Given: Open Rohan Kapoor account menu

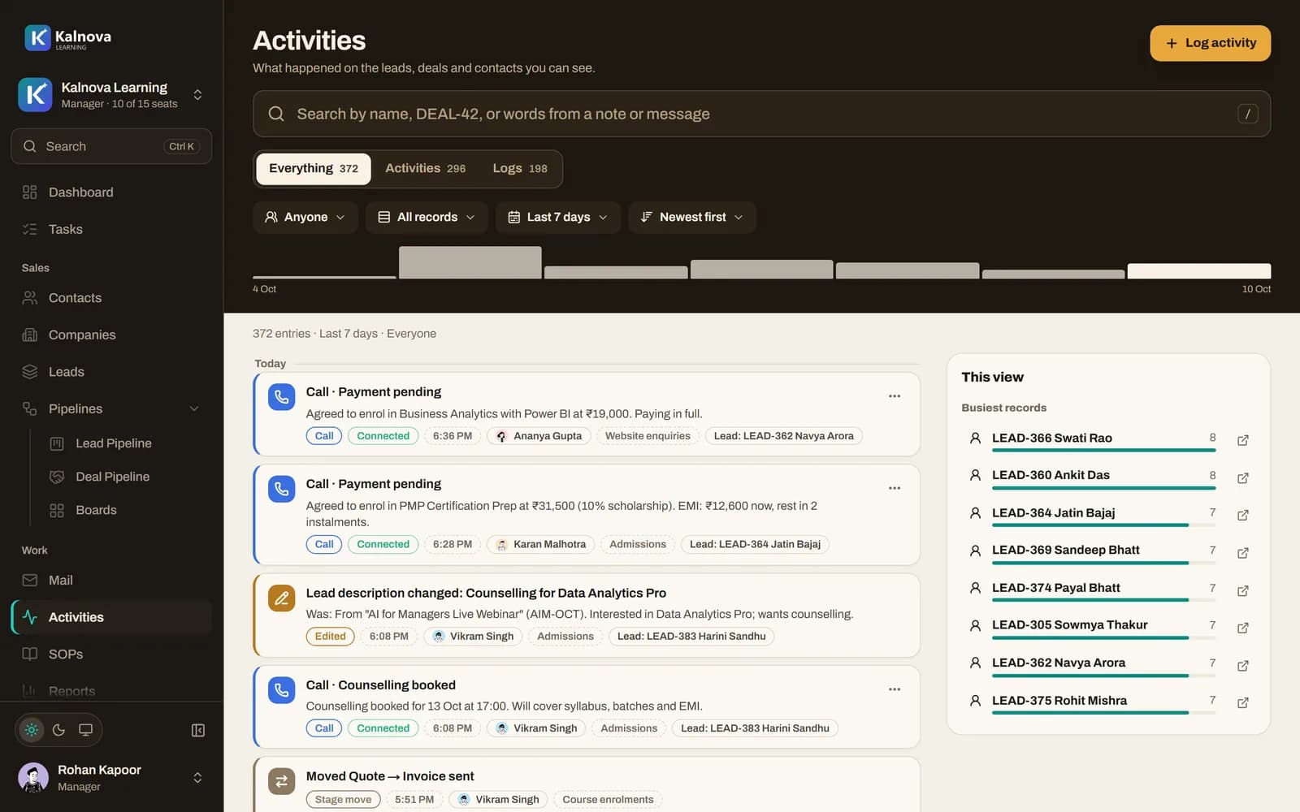Looking at the screenshot, I should point(111,778).
